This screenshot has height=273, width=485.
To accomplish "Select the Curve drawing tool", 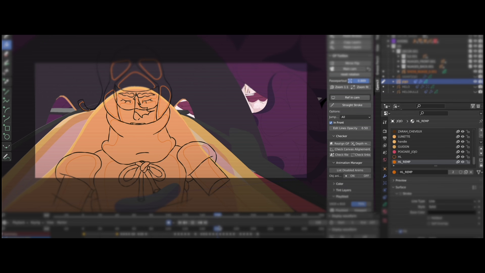I will [x=7, y=119].
